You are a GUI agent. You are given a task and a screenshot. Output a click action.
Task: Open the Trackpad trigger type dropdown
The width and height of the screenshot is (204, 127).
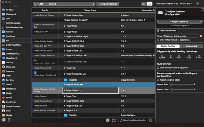(66, 4)
